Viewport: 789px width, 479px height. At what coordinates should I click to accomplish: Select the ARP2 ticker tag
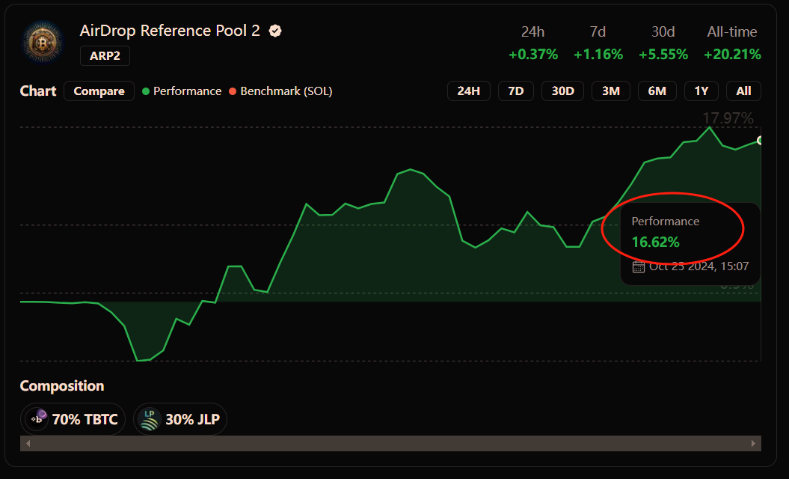coord(105,55)
